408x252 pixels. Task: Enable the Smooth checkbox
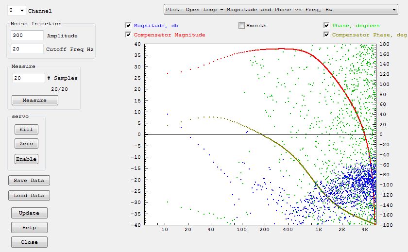[x=241, y=25]
